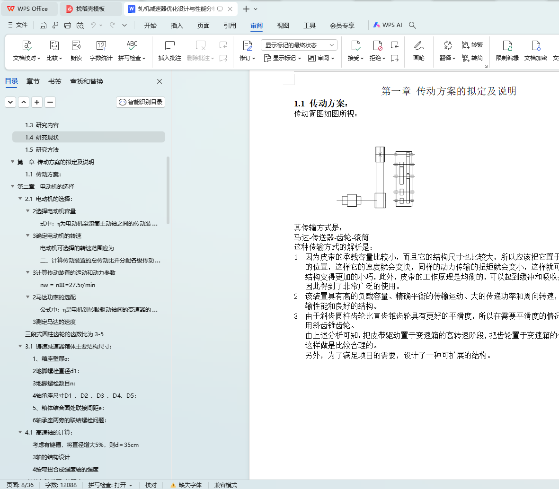559x489 pixels.
Task: Click outline promote level plus button
Action: tap(37, 102)
